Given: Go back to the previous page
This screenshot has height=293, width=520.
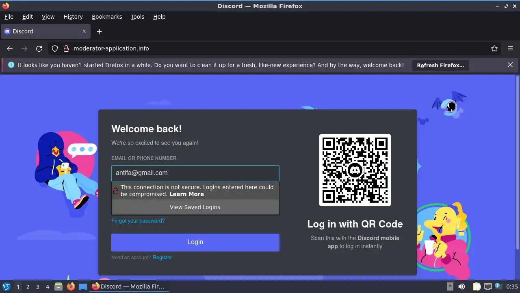Looking at the screenshot, I should [10, 48].
